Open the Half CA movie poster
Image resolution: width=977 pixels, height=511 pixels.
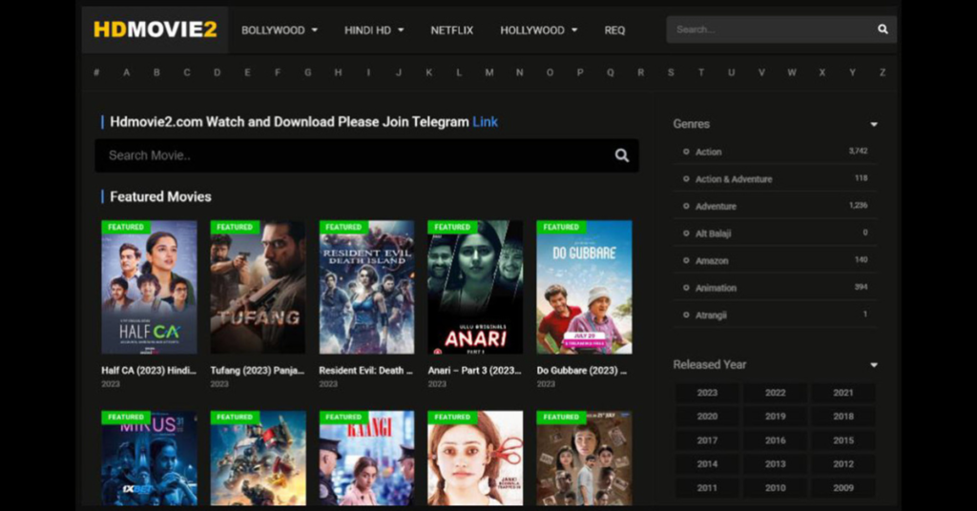point(149,287)
